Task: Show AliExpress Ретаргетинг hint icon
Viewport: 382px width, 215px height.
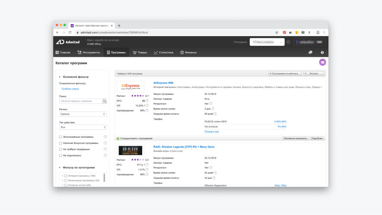Action: click(211, 104)
